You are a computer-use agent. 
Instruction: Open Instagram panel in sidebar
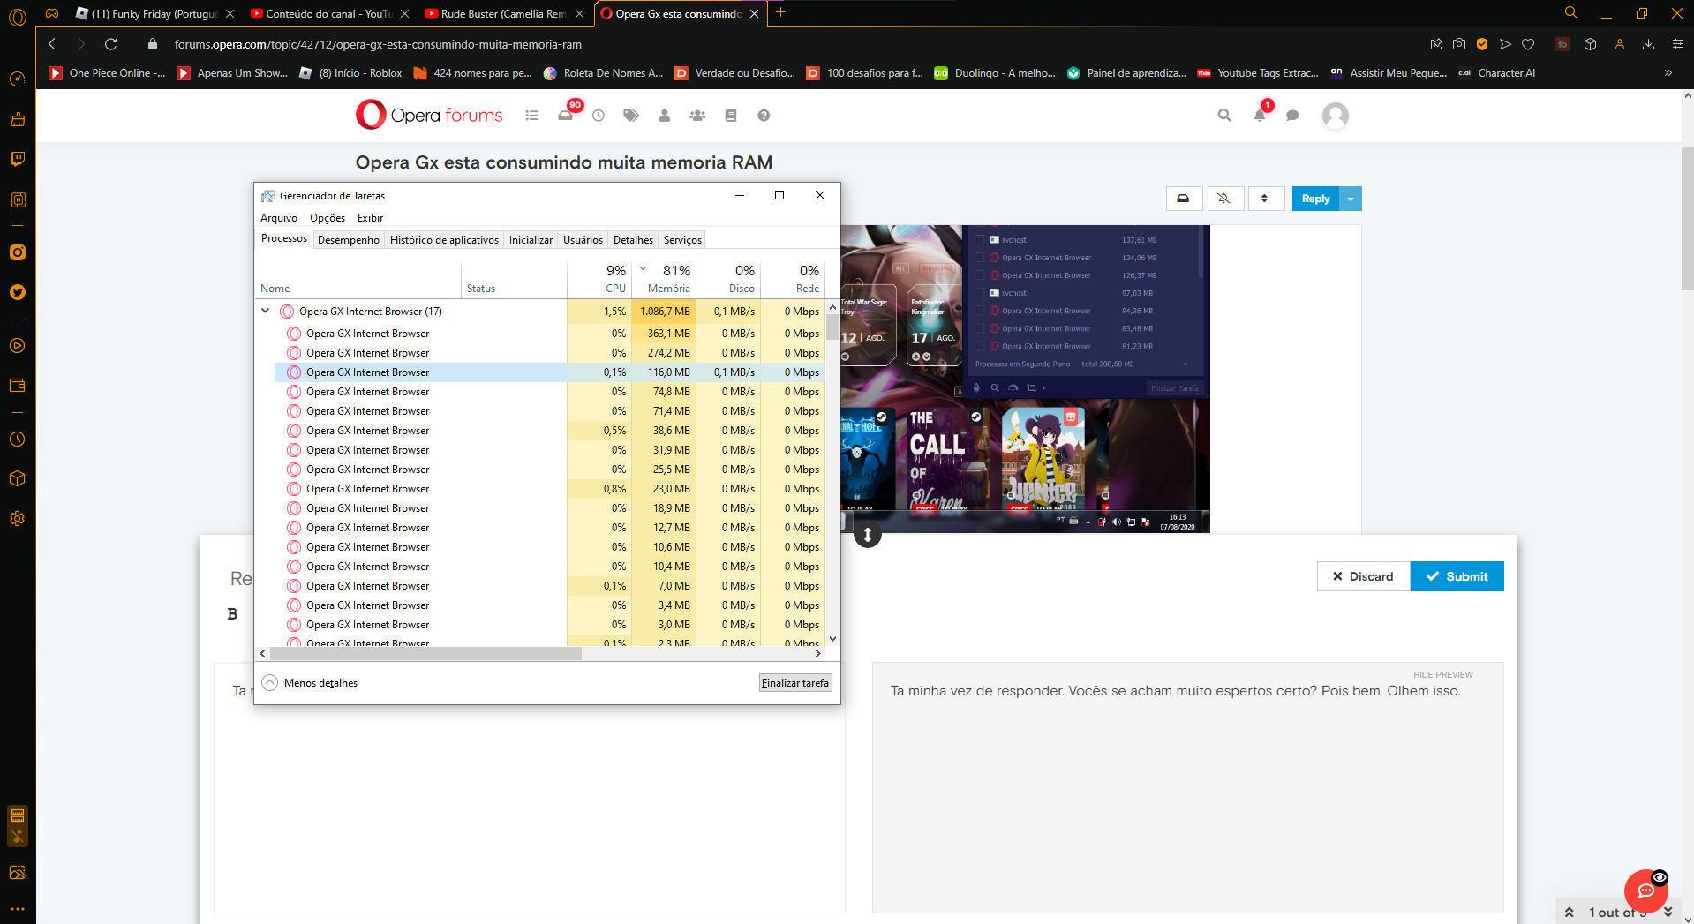coord(17,252)
